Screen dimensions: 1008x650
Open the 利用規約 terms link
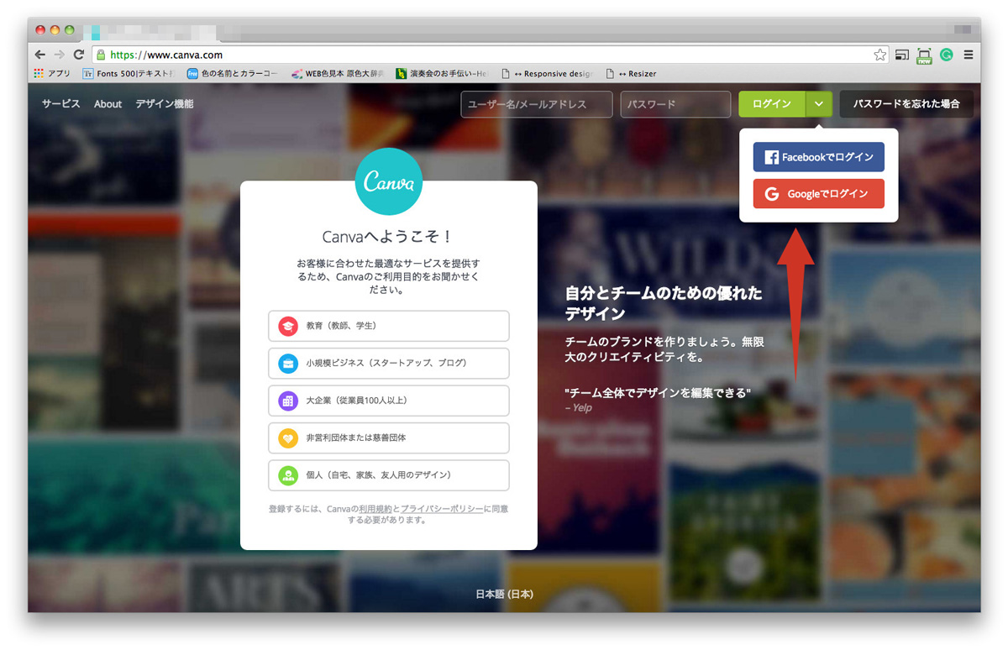(x=375, y=509)
